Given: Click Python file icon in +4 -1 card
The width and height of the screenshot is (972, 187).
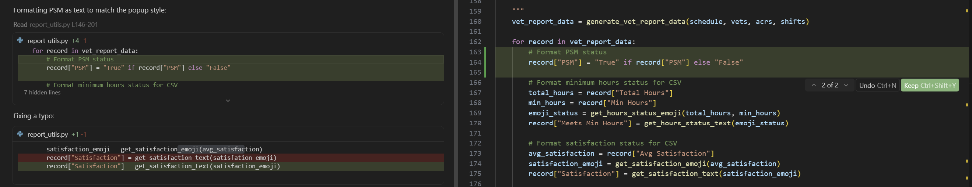Looking at the screenshot, I should [x=20, y=40].
